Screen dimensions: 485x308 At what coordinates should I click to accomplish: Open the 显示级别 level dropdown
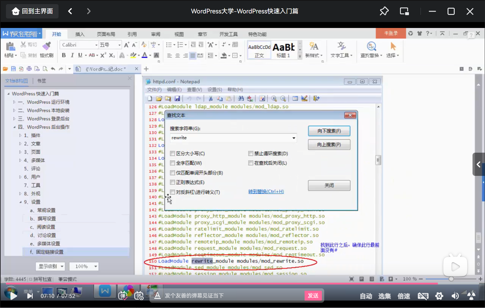[x=51, y=266]
